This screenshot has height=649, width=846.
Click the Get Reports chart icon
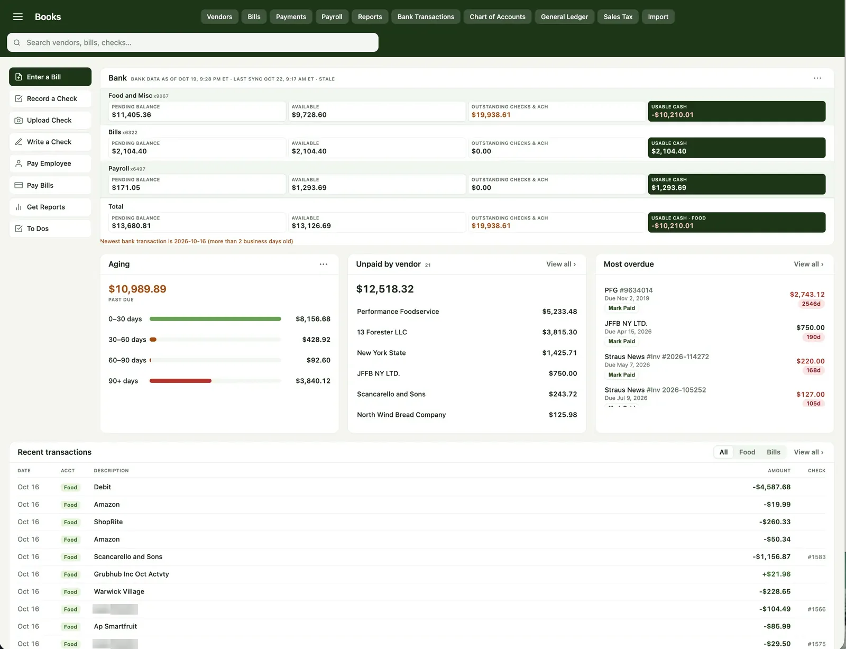click(19, 207)
